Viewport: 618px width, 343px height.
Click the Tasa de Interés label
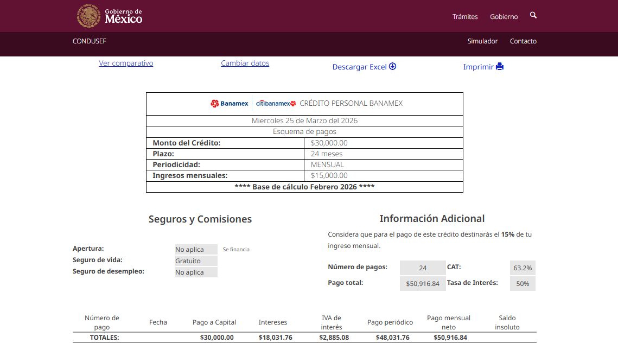[x=472, y=283]
